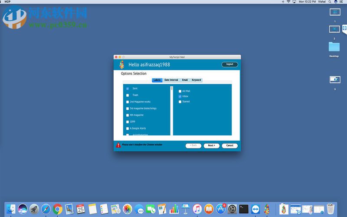
Task: Click the Options Selection heading
Action: click(134, 73)
